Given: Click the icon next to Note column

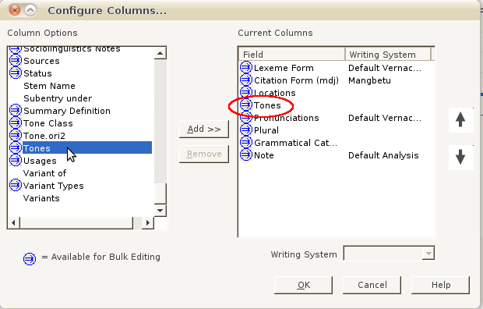Looking at the screenshot, I should pos(246,154).
